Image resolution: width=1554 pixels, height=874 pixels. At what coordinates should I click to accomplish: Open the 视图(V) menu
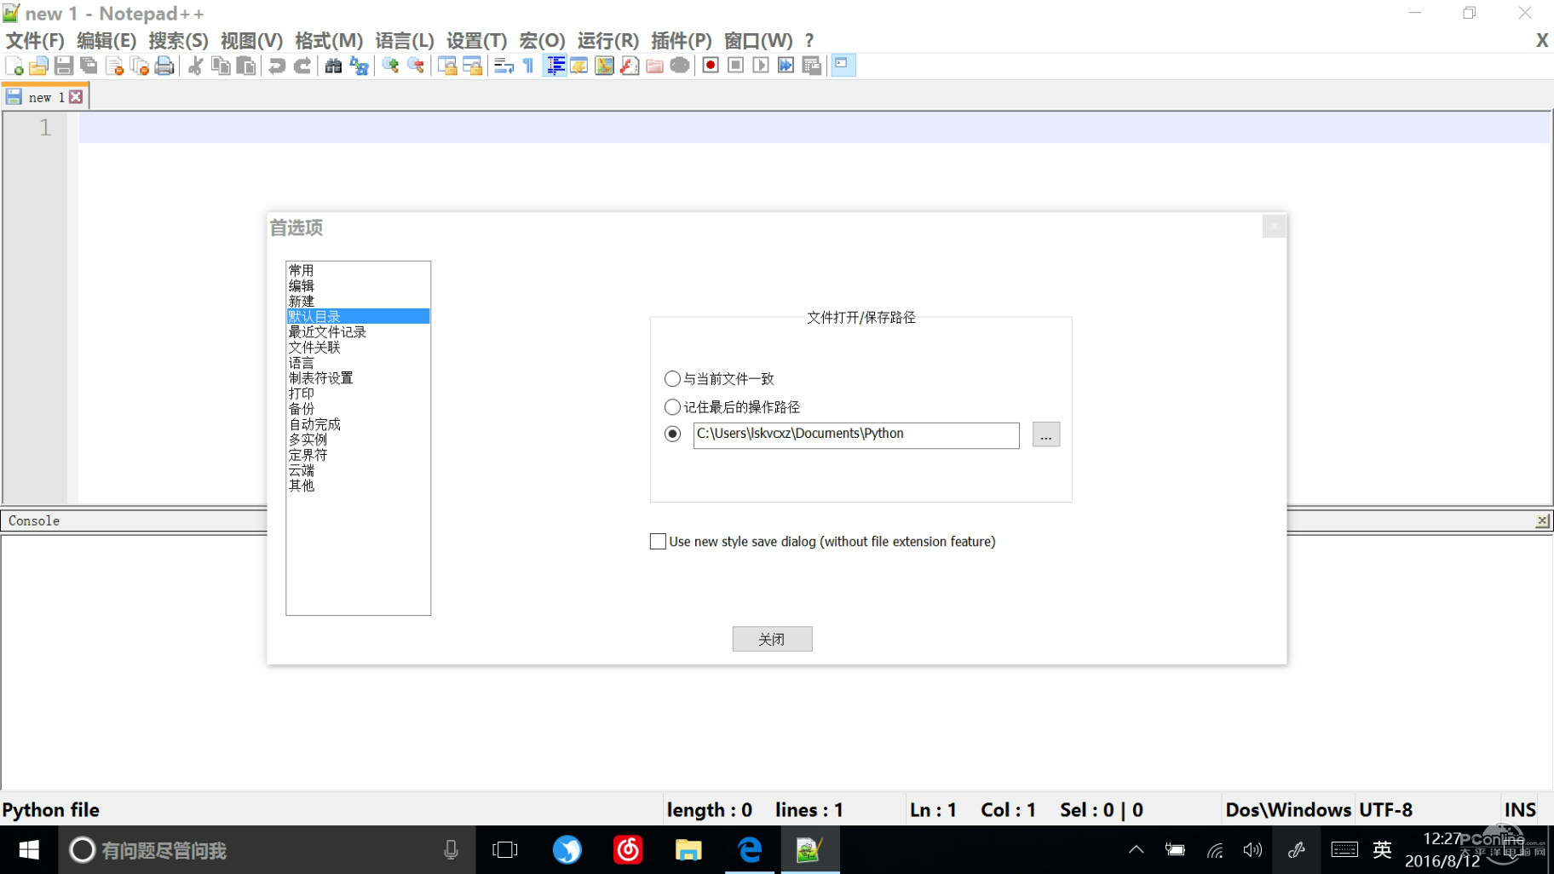click(251, 40)
